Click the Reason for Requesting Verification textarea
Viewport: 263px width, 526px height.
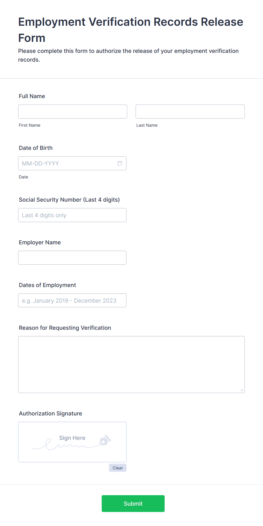[131, 365]
